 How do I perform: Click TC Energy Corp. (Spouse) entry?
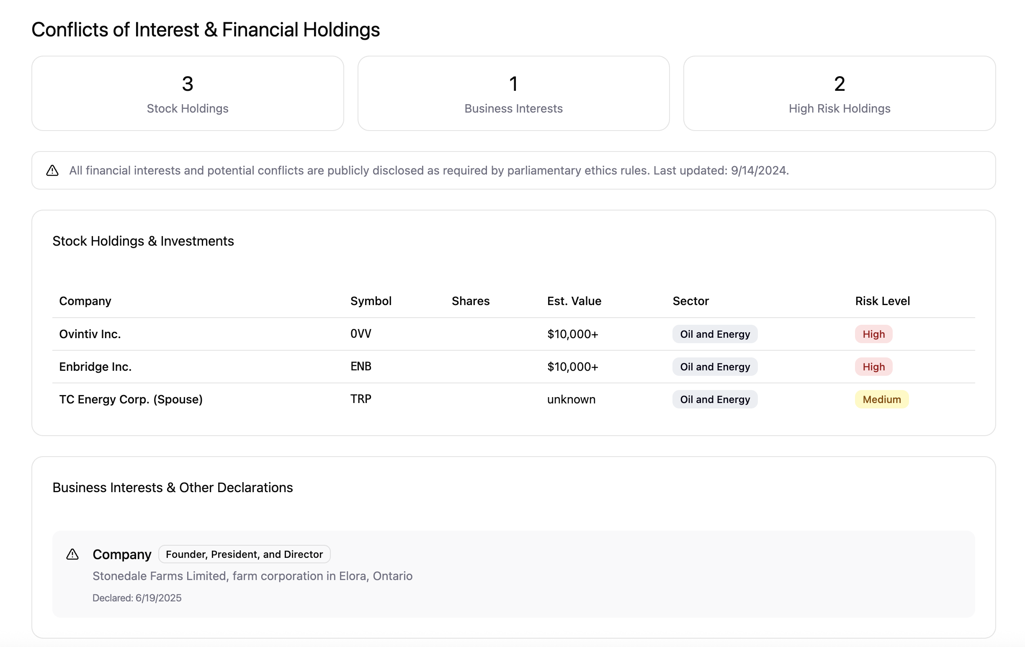pyautogui.click(x=131, y=399)
